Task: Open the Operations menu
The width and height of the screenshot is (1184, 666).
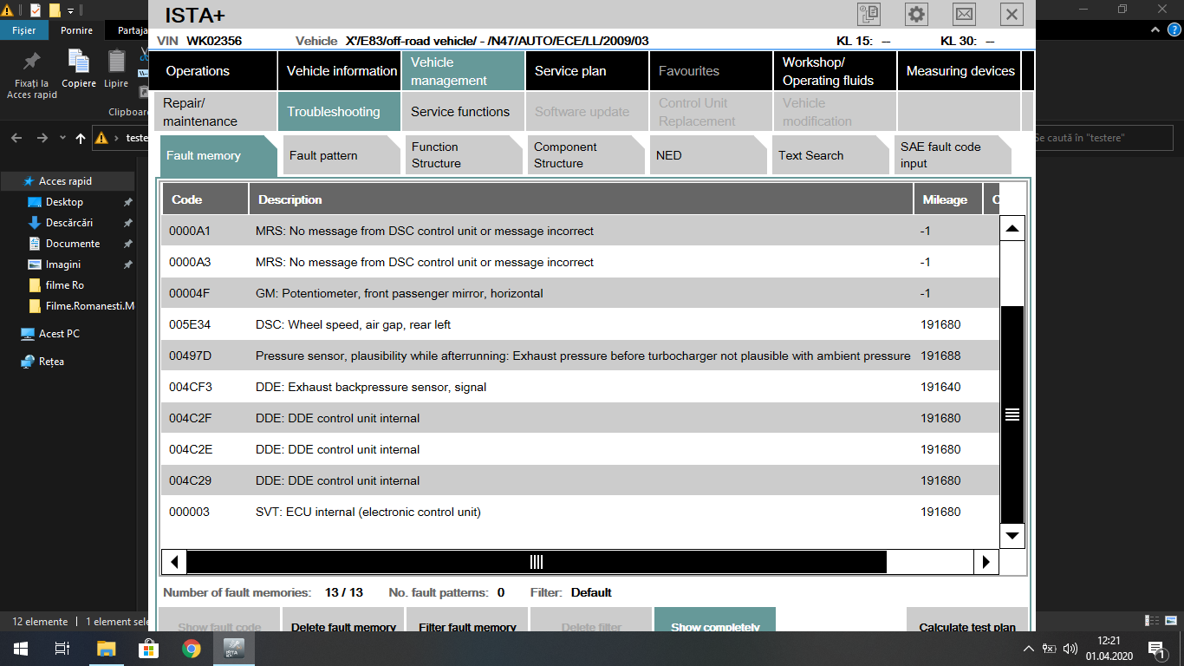Action: coord(215,71)
